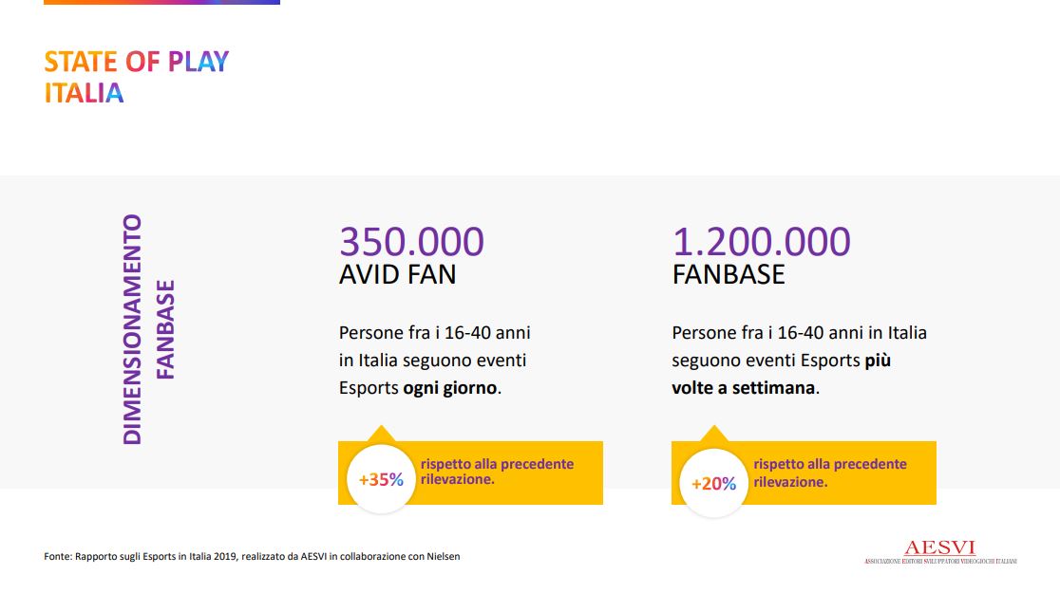
Task: Click the bold text 'più volte a settimana'
Action: coord(781,374)
